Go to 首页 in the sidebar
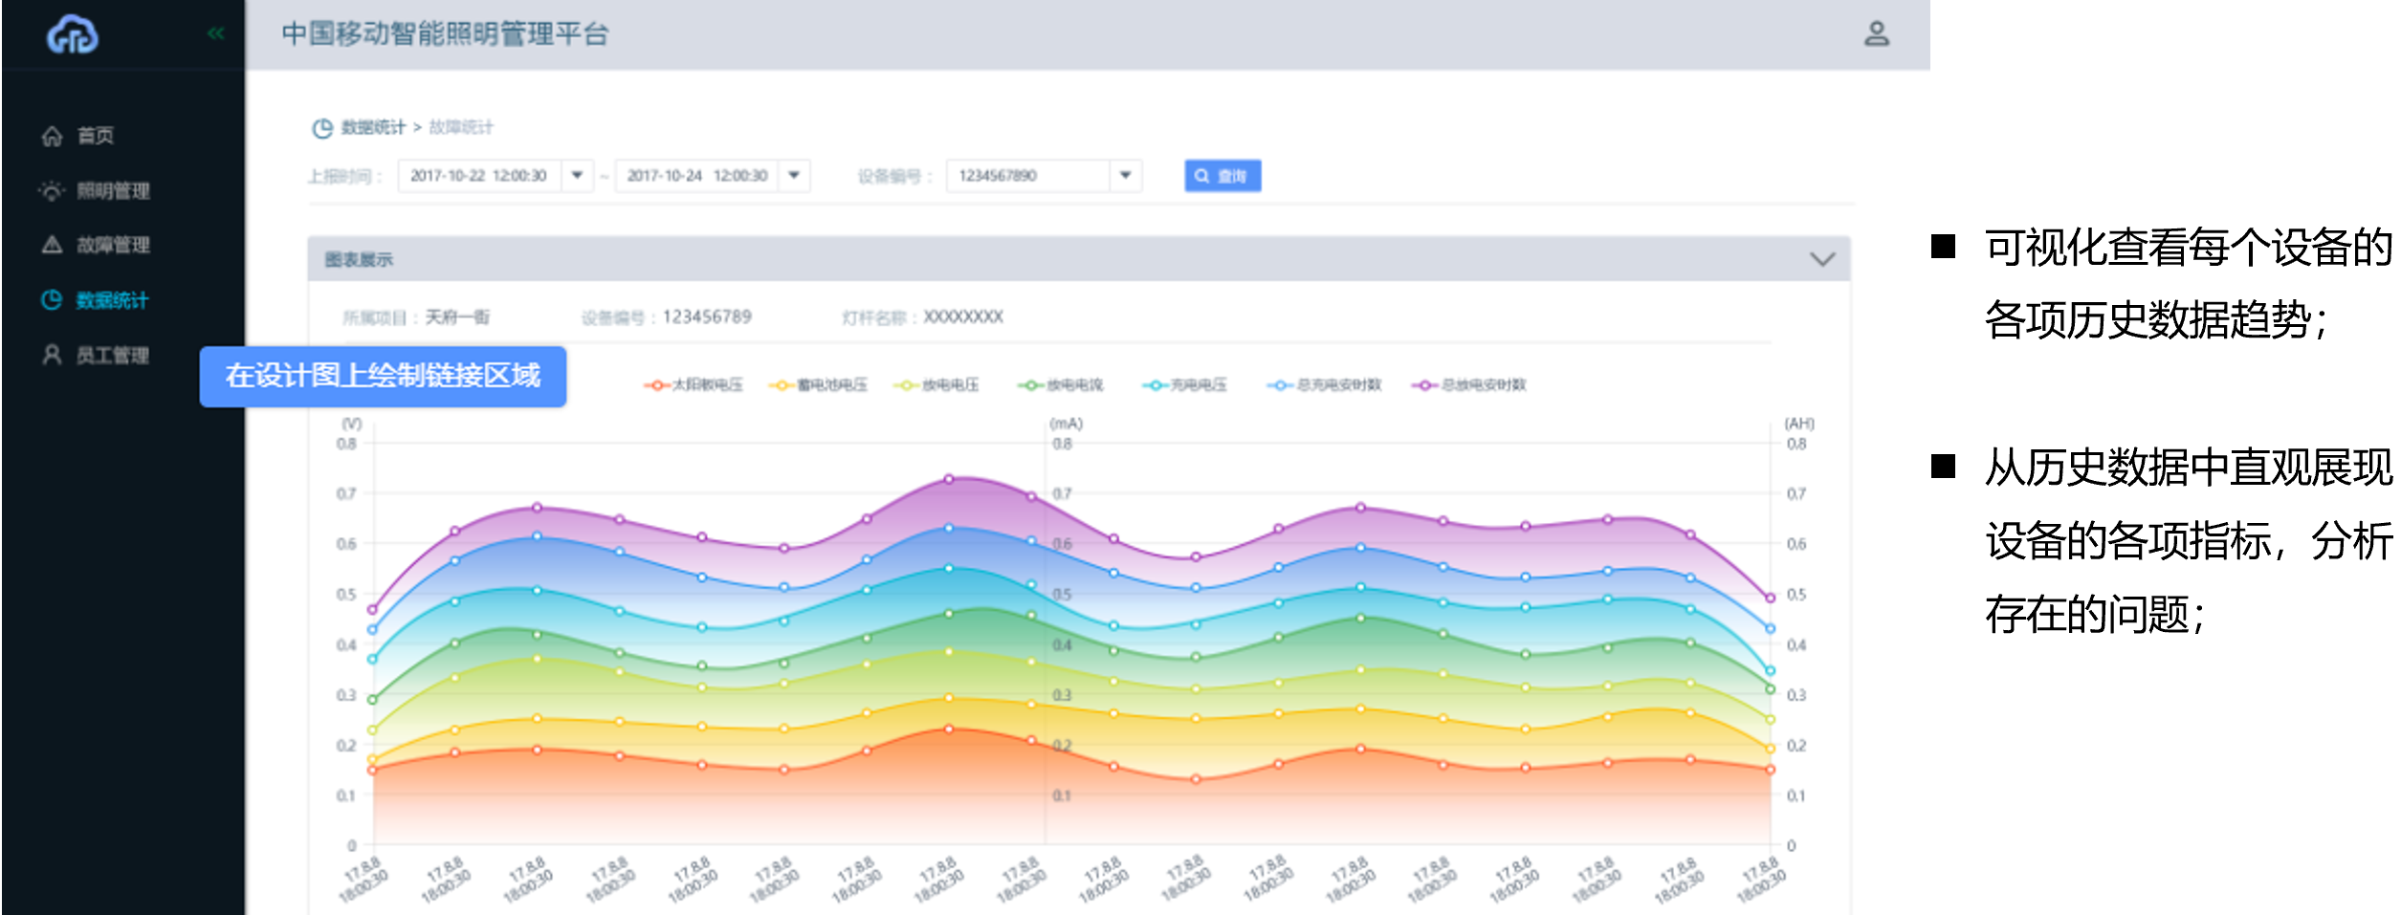2401x915 pixels. (77, 136)
